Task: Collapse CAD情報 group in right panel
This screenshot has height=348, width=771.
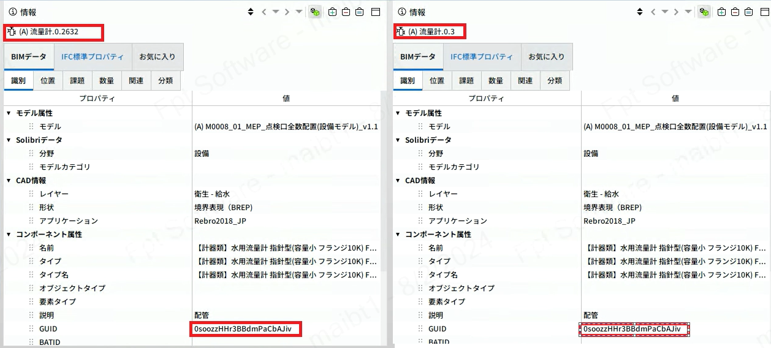Action: (398, 181)
